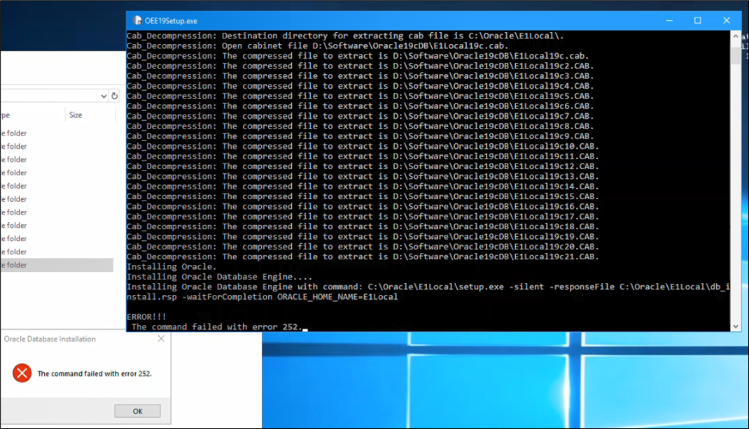Close the Oracle Database Installation dialog
The height and width of the screenshot is (429, 749).
point(161,338)
